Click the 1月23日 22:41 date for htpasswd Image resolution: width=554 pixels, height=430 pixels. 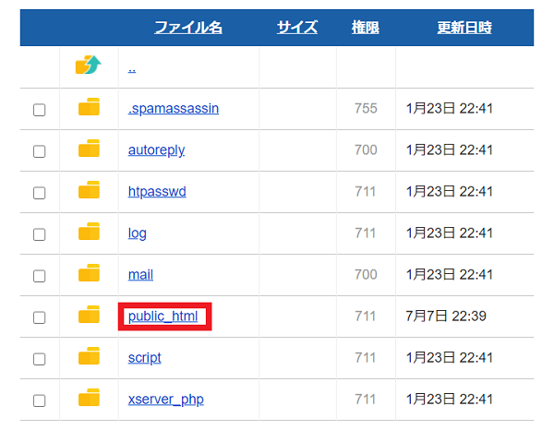pyautogui.click(x=450, y=191)
